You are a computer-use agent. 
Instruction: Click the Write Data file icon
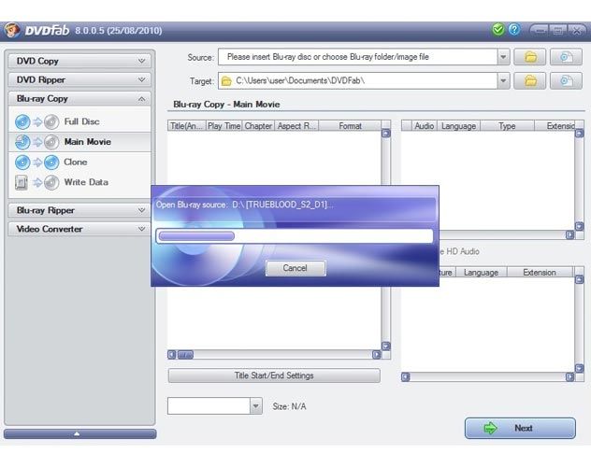tap(22, 182)
